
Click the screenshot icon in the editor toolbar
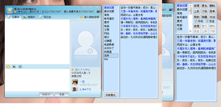click(20, 66)
